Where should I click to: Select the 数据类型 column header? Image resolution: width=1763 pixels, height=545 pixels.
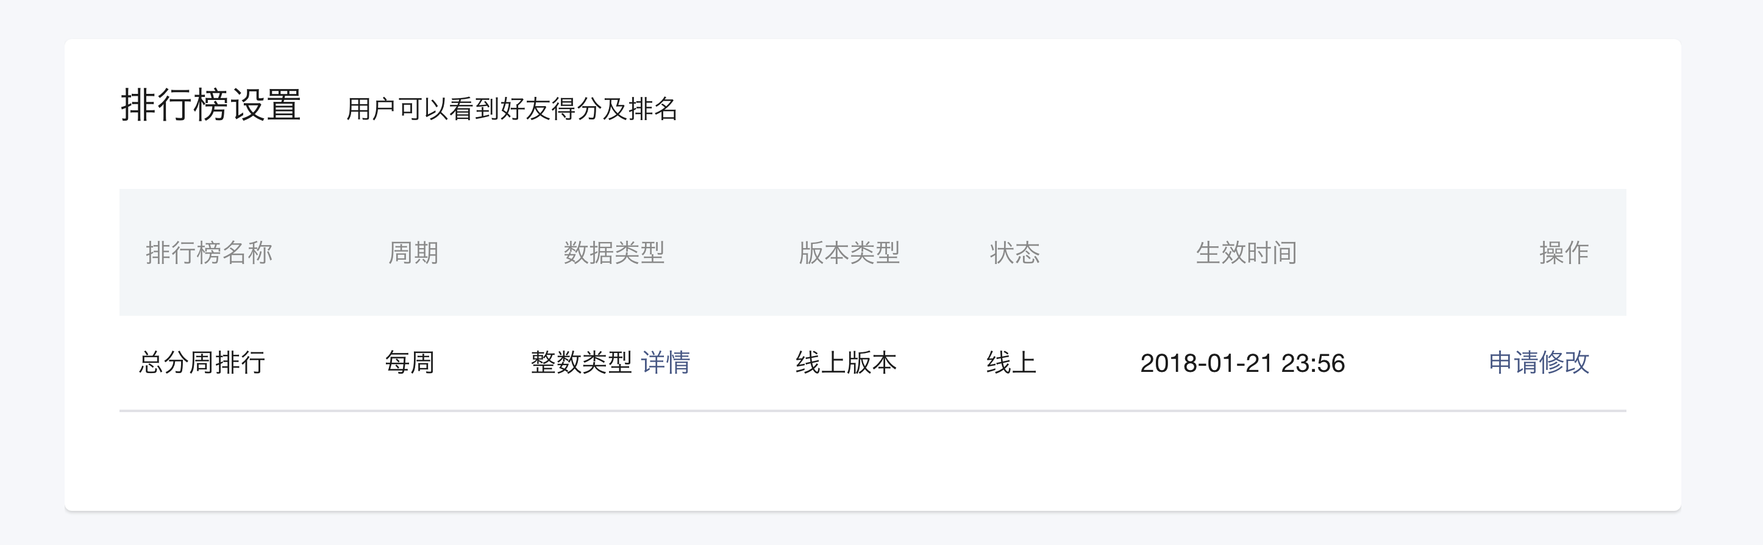(x=614, y=252)
